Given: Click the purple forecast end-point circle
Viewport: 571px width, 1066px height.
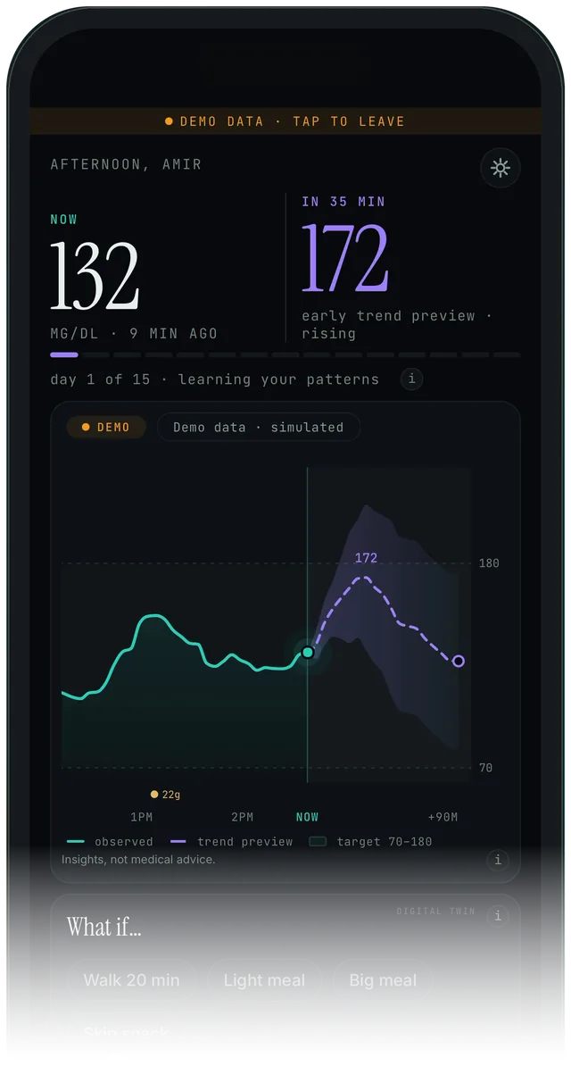Looking at the screenshot, I should click(x=459, y=661).
